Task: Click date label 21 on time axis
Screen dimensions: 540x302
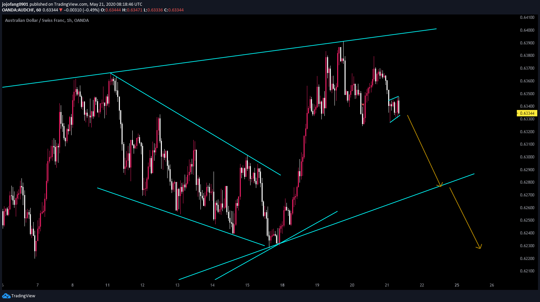Action: coord(387,285)
